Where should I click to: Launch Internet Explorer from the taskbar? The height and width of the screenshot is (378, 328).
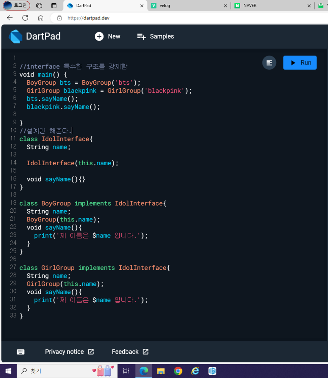point(195,371)
